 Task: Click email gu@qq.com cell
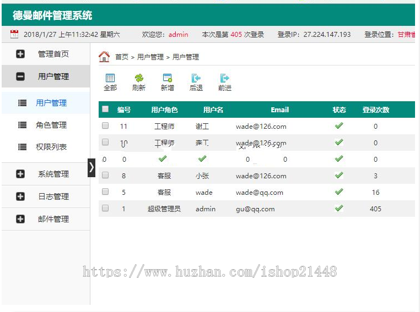(x=255, y=209)
